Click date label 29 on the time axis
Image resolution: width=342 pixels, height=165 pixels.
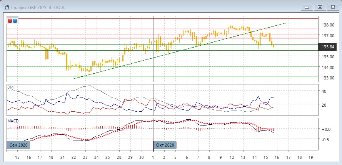point(130,157)
